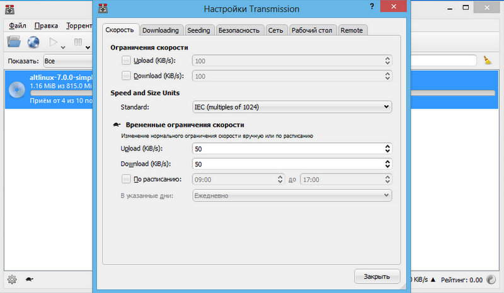Switch to the Seeding tab

[198, 30]
